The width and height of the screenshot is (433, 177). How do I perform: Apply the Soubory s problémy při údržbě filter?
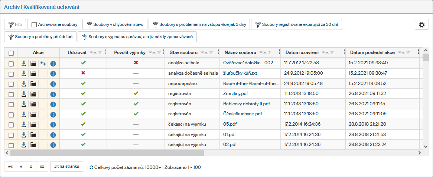(40, 37)
